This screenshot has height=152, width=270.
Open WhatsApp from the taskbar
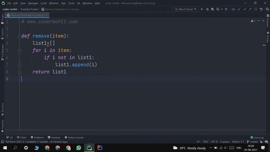[x=78, y=148]
